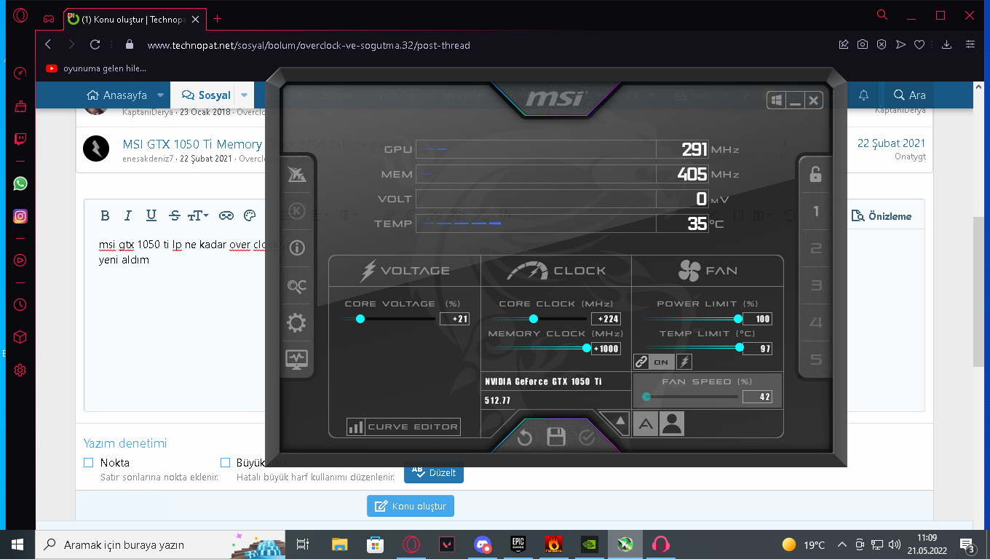Click the Power Limit slider handle

tap(738, 319)
